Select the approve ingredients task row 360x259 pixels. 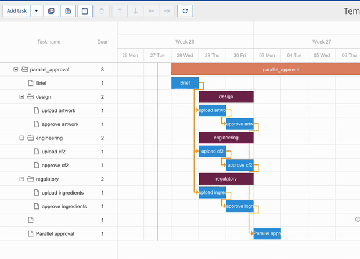pyautogui.click(x=64, y=206)
